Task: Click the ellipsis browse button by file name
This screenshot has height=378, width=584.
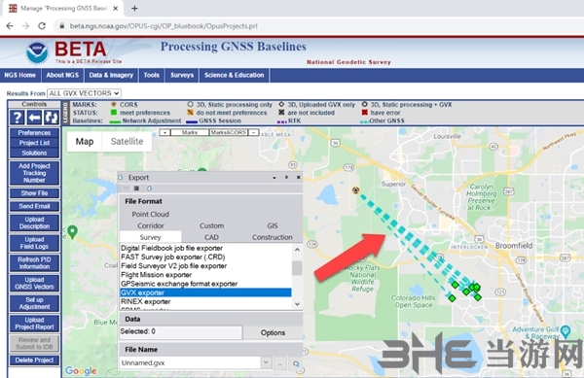Action: (x=280, y=363)
